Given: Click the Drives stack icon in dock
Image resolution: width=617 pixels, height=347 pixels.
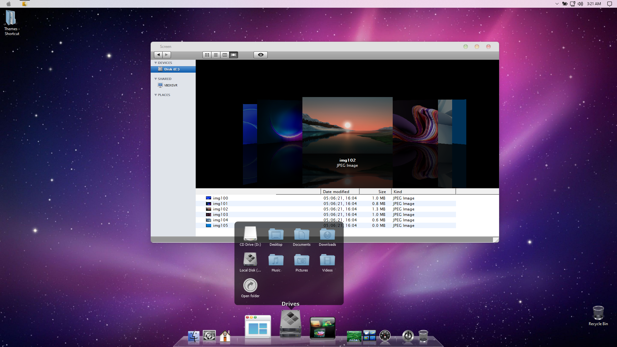Looking at the screenshot, I should point(291,324).
